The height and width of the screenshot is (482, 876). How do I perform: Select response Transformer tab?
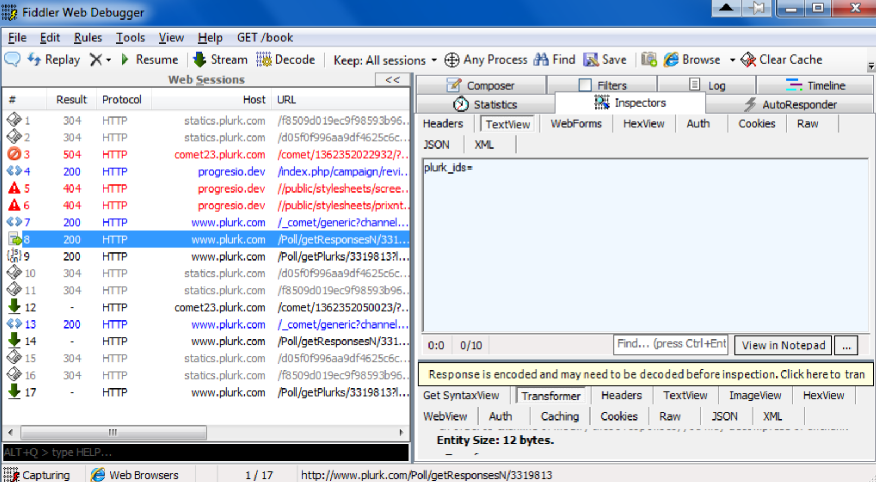[550, 396]
